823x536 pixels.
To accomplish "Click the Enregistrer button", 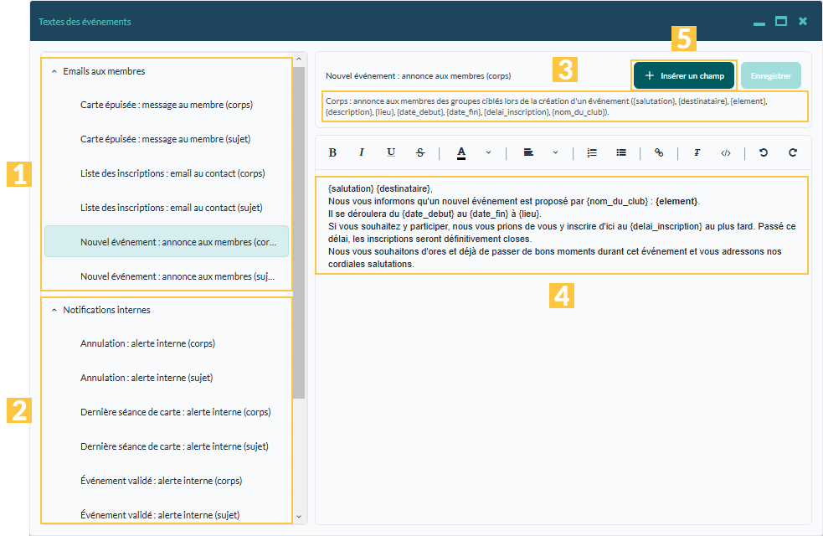I will tap(771, 75).
